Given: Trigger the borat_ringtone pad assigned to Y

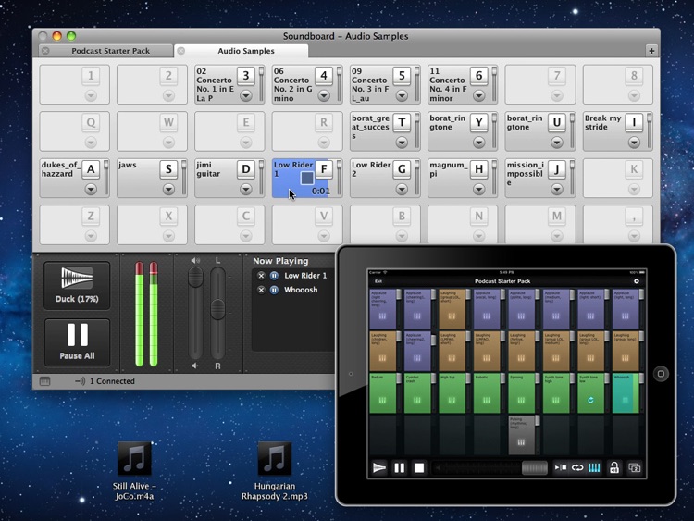Looking at the screenshot, I should pos(463,131).
